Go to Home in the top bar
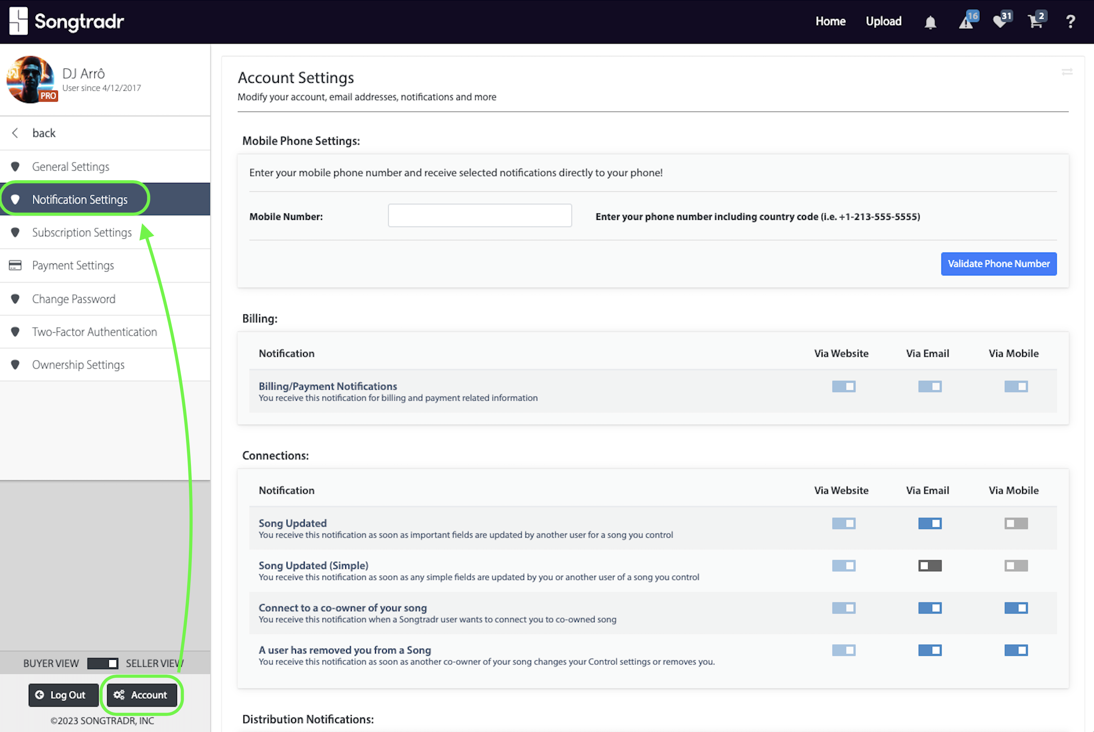The height and width of the screenshot is (732, 1094). click(x=830, y=21)
